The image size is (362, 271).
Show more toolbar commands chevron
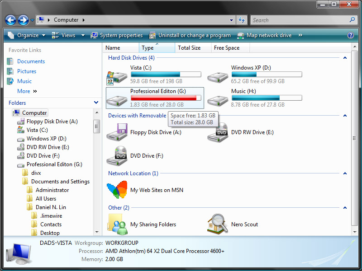click(300, 35)
